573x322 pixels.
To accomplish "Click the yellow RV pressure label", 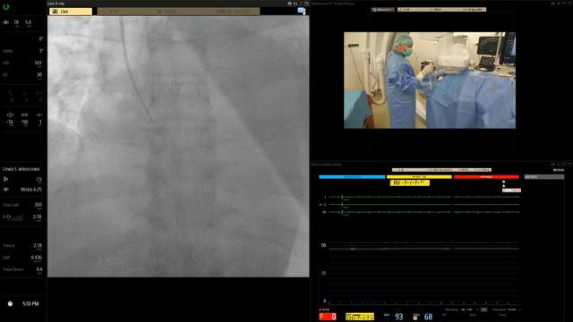I will pos(410,182).
